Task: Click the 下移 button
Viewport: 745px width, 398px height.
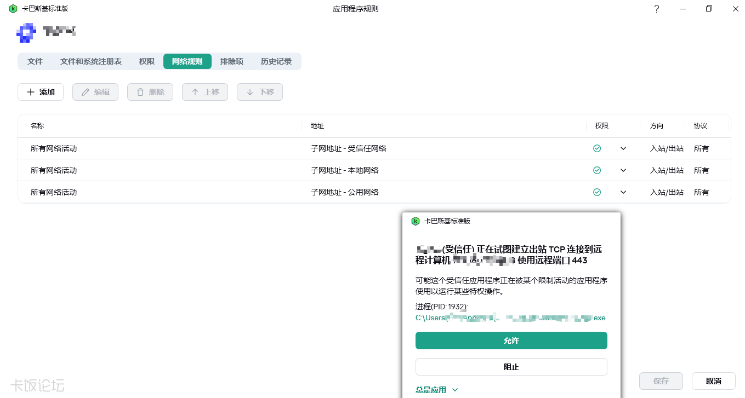Action: click(x=260, y=92)
